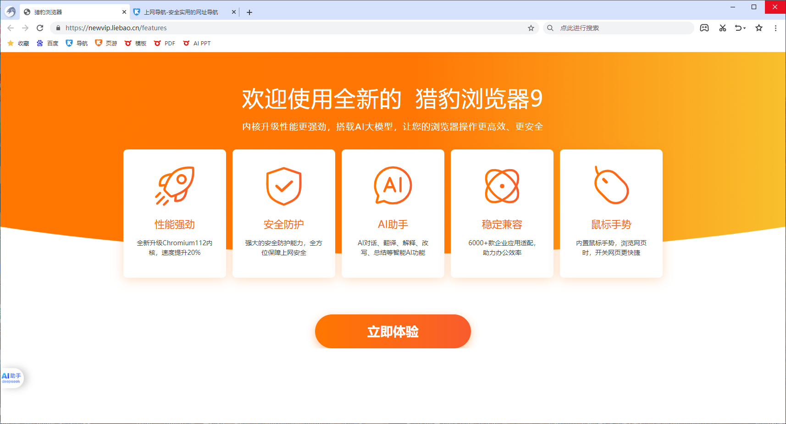Open the three-dot browser menu
The width and height of the screenshot is (786, 424).
tap(776, 28)
